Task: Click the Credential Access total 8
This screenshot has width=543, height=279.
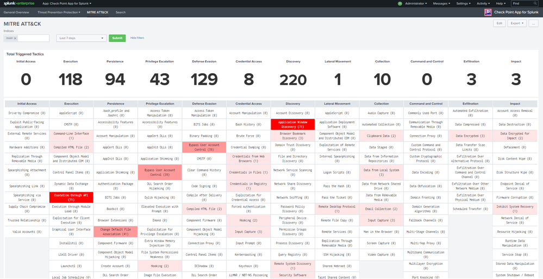Action: [x=248, y=79]
